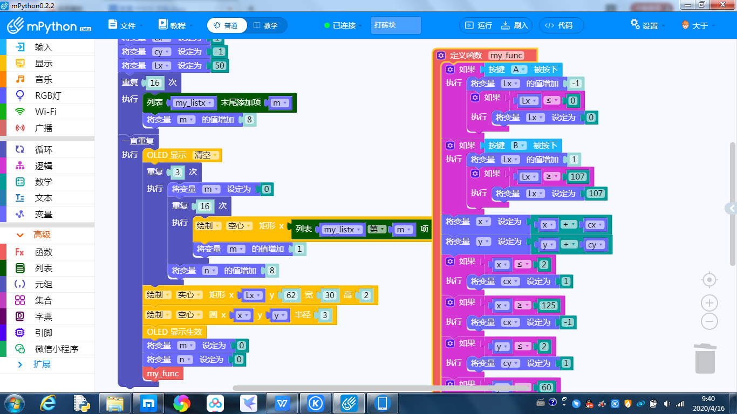Open the my_listx dropdown in 末尾添加项 block
The height and width of the screenshot is (414, 737).
click(x=194, y=103)
